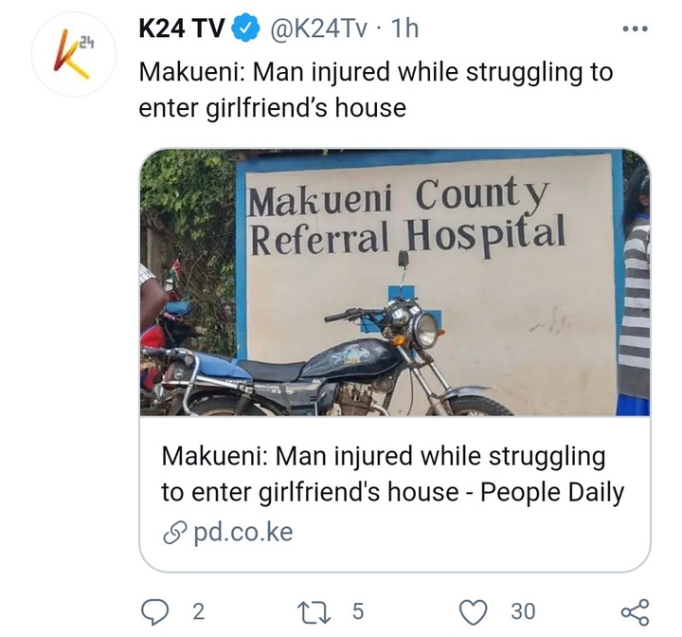This screenshot has width=682, height=637.
Task: Like the tweet with the heart icon
Action: tap(475, 611)
